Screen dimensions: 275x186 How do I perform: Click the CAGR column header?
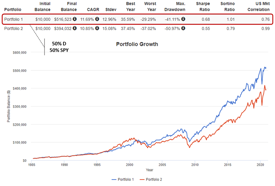(93, 10)
